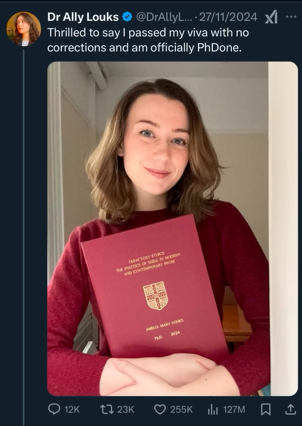
Task: Click the 127M views count
Action: (234, 410)
